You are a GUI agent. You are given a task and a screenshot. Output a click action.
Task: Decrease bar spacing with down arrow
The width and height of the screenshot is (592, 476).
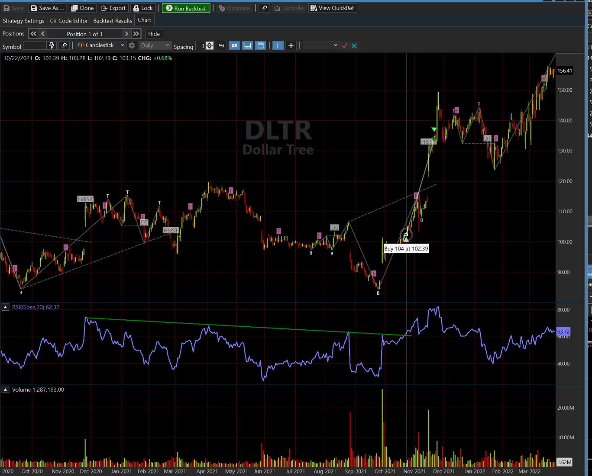click(210, 48)
